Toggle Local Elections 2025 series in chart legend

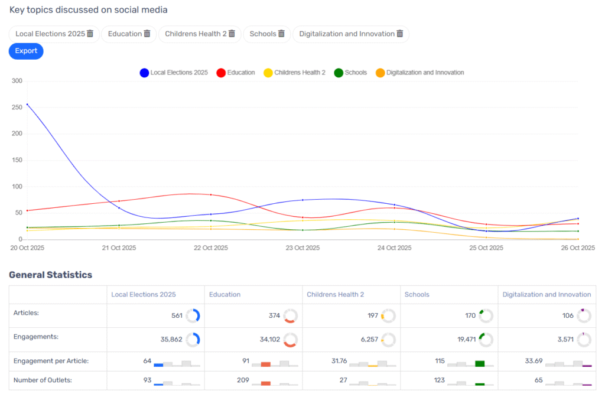click(x=178, y=73)
